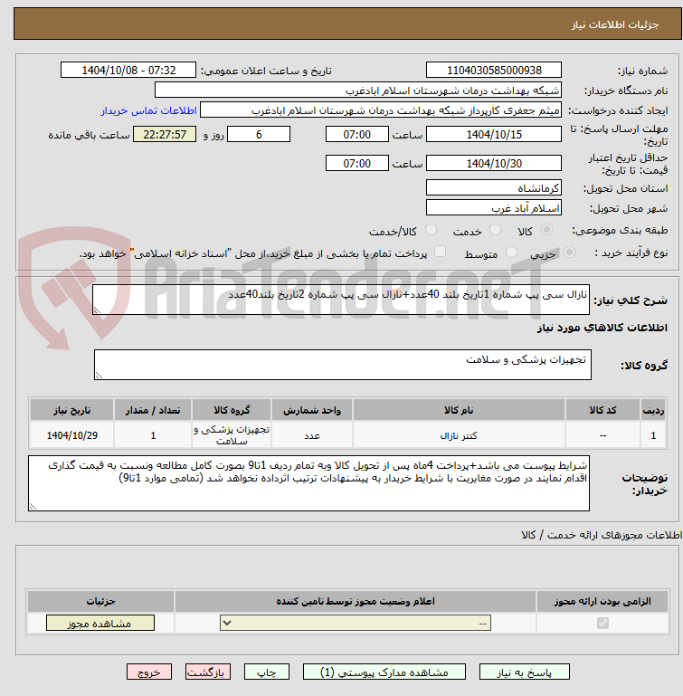Click countdown timer 22:27:57

[165, 134]
